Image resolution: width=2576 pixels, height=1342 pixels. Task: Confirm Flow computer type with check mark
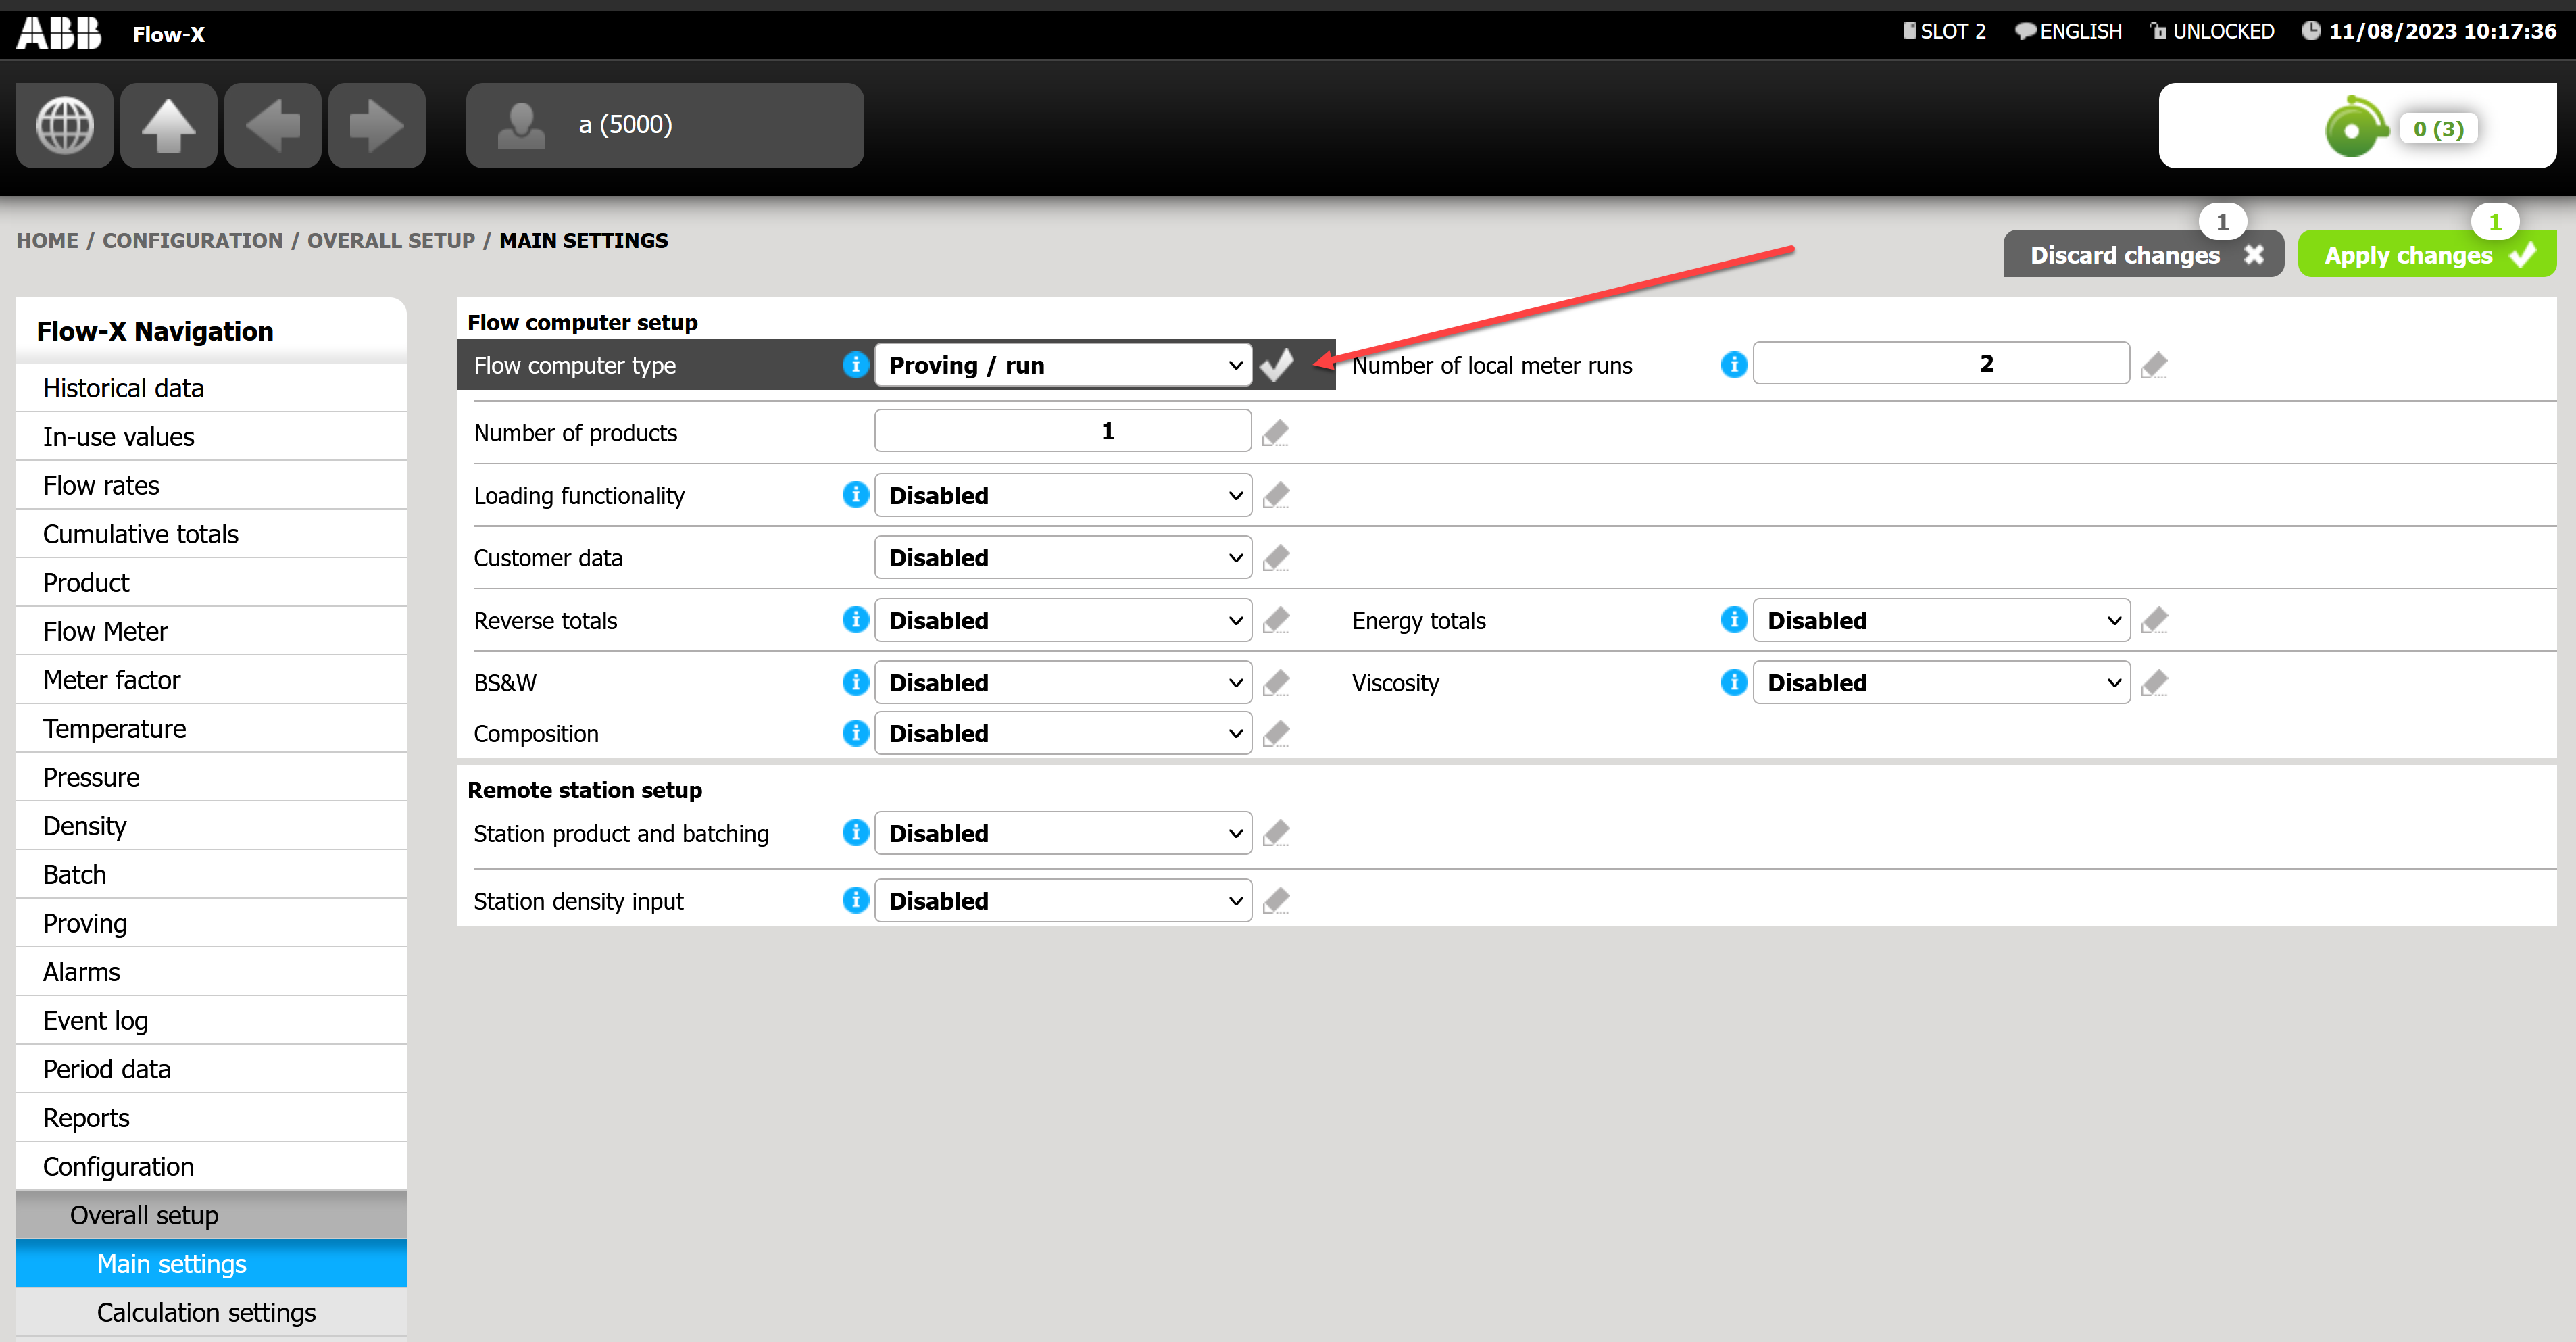[x=1277, y=365]
